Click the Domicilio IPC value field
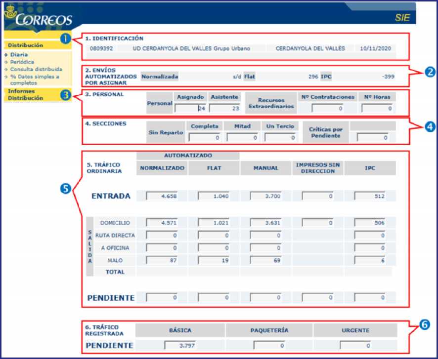Screen dimensions: 438x359 [x=369, y=223]
